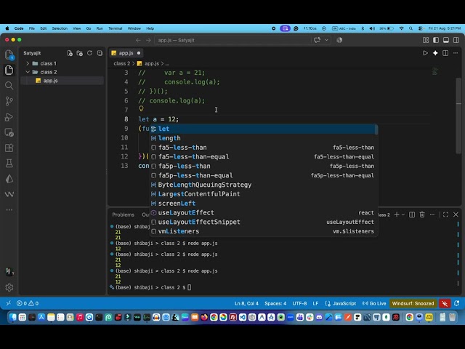Split the editor to the right
This screenshot has width=465, height=349.
tap(445, 53)
